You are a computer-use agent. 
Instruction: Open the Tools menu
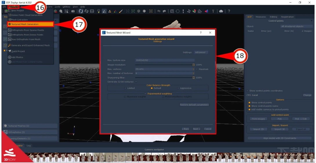coord(57,7)
